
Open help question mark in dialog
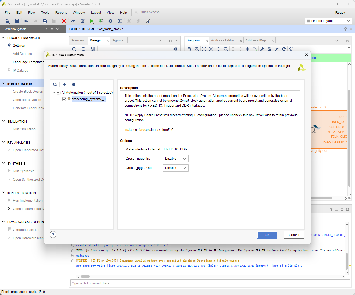click(53, 235)
